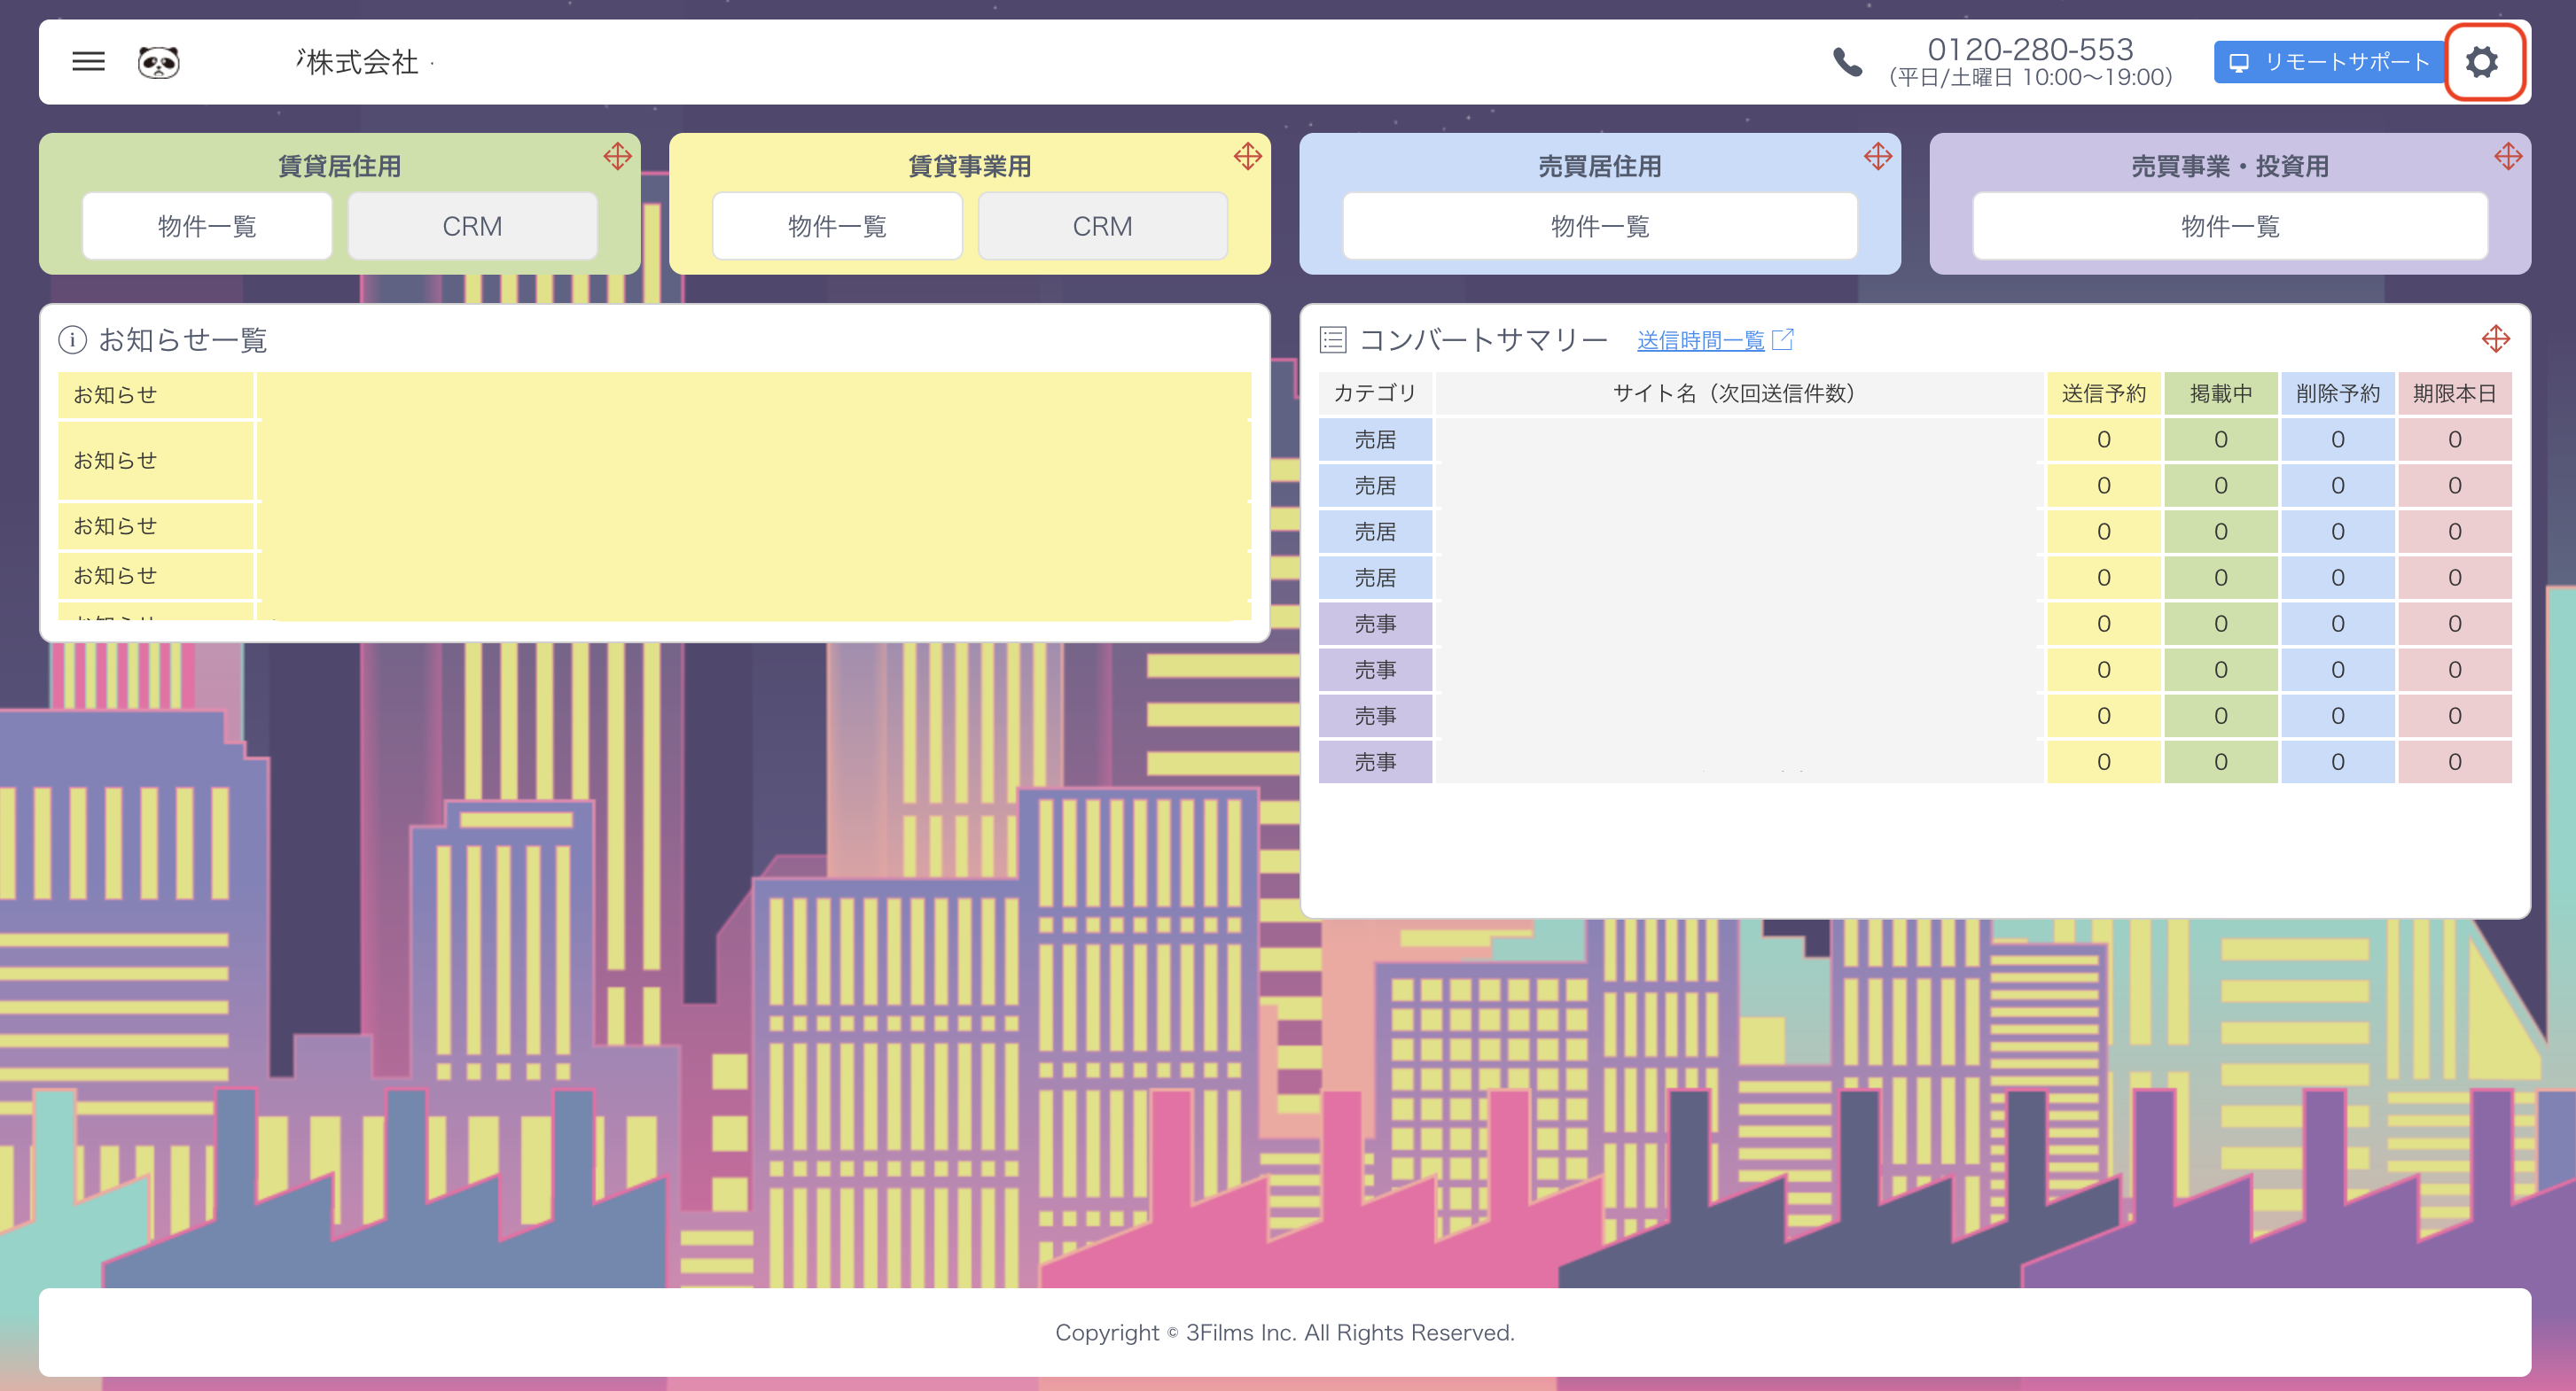Click move handle on 賃貸事業用 card
2576x1391 pixels.
[1247, 156]
